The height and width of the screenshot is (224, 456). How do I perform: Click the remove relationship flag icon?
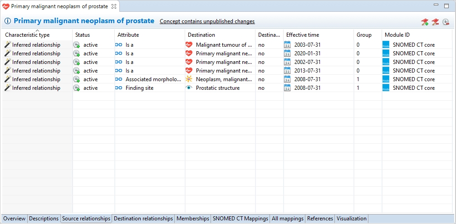(x=435, y=22)
